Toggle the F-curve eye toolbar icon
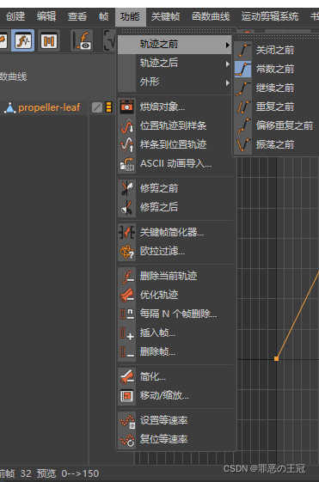Image resolution: width=319 pixels, height=482 pixels. pos(81,40)
